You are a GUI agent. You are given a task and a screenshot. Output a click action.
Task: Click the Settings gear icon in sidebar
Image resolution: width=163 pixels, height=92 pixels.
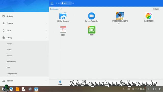click(4, 16)
